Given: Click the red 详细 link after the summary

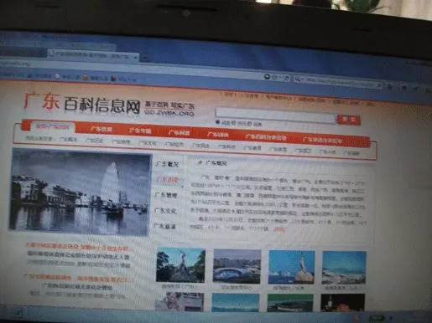Looking at the screenshot, I should click(x=279, y=229).
